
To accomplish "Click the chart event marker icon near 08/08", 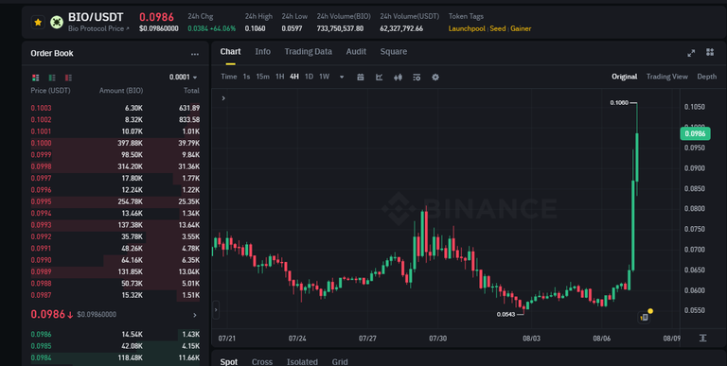I will [645, 318].
